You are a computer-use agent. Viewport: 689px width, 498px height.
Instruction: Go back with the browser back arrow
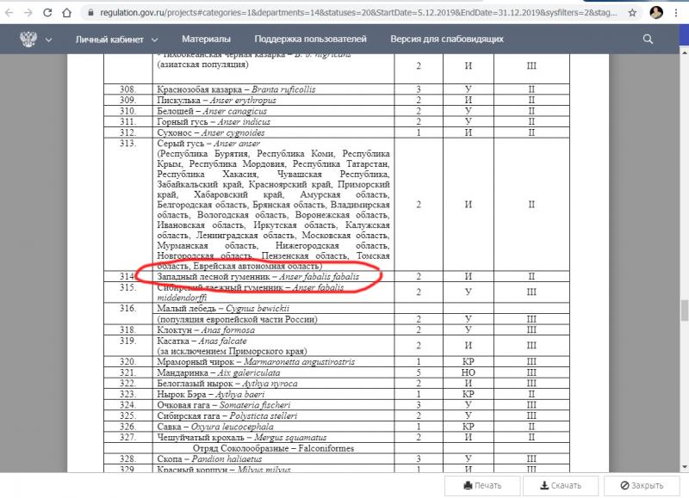(9, 13)
